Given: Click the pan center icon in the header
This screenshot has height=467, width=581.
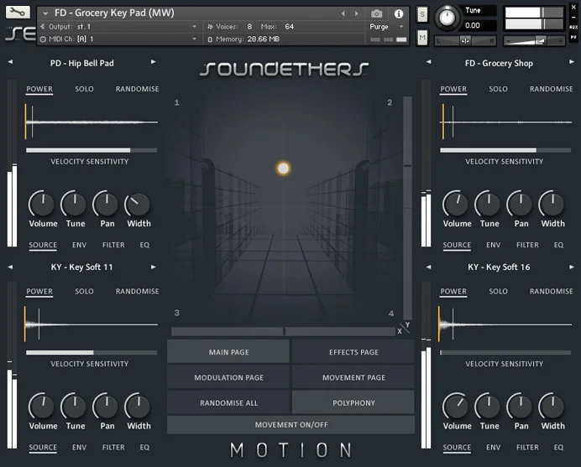Looking at the screenshot, I should 465,41.
